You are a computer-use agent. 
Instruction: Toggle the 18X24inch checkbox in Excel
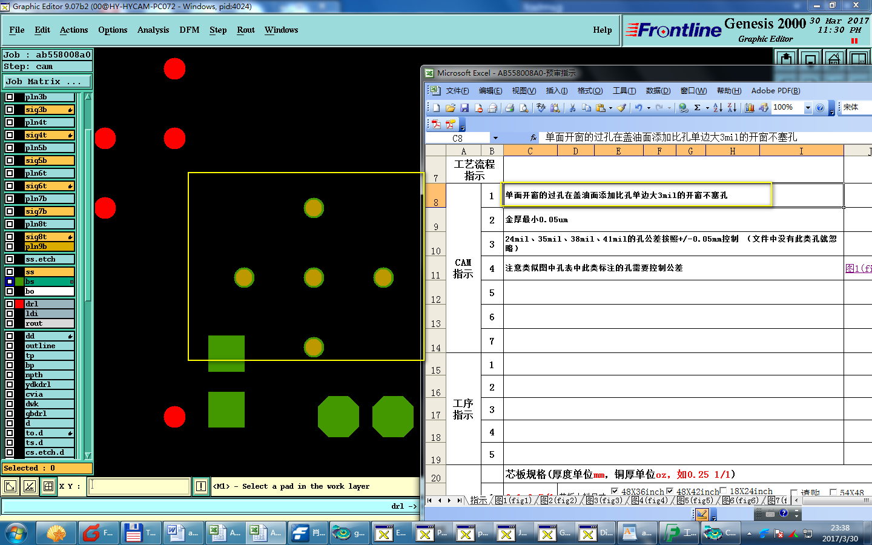click(x=723, y=491)
